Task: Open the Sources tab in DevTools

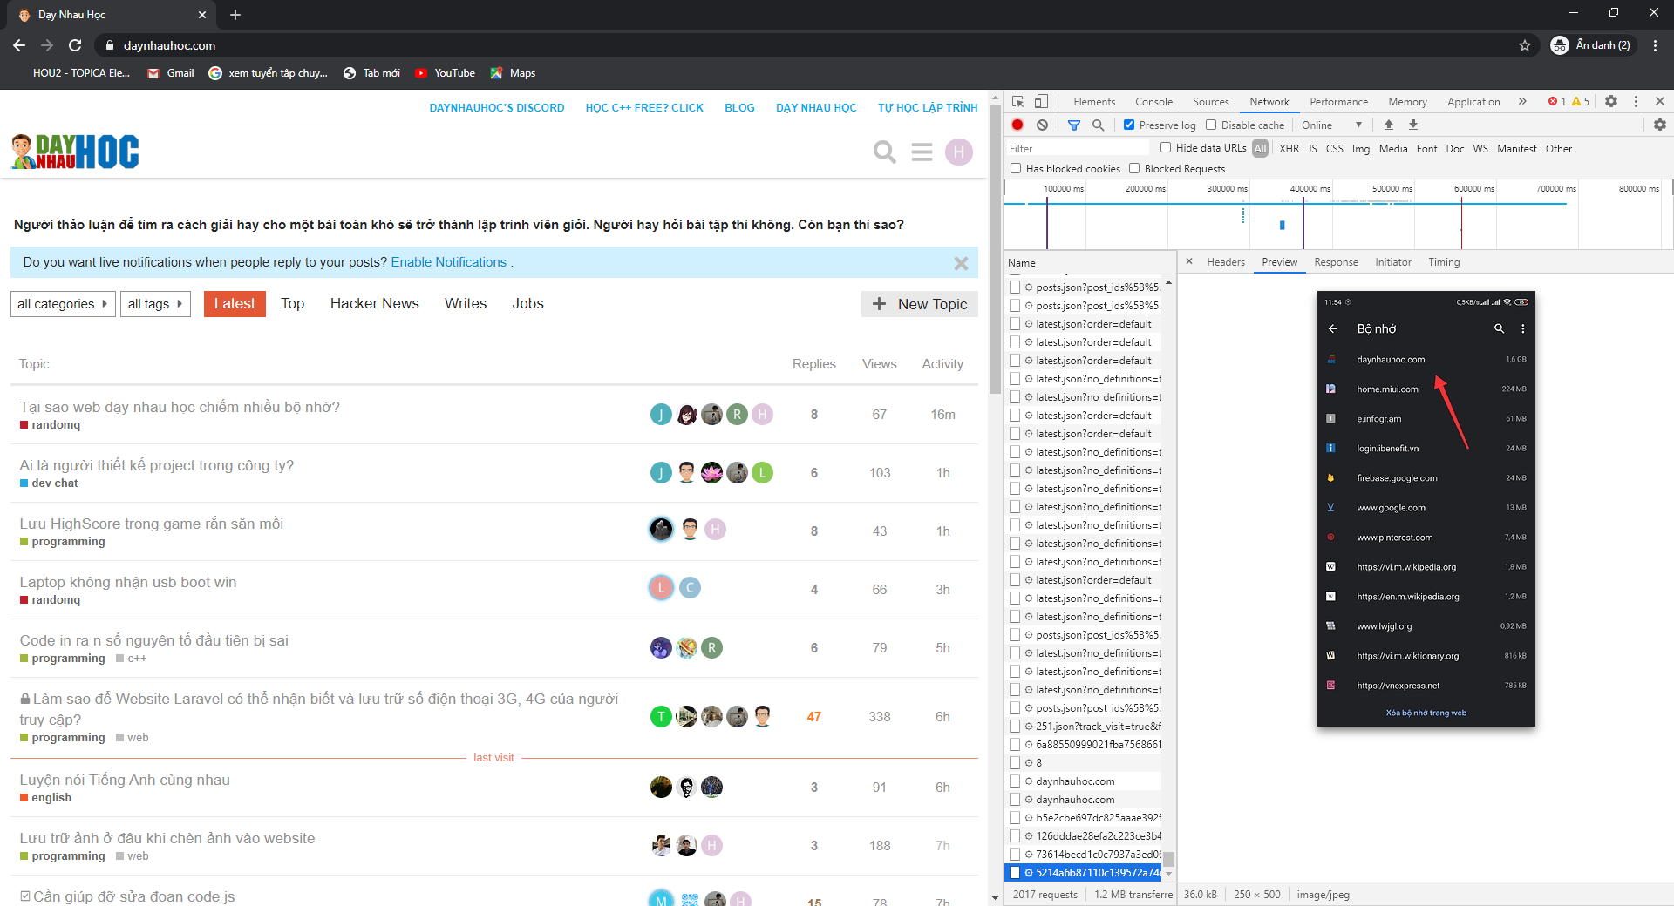Action: pyautogui.click(x=1211, y=101)
